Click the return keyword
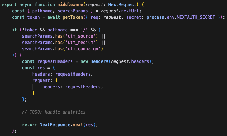227x136 pixels. point(30,125)
